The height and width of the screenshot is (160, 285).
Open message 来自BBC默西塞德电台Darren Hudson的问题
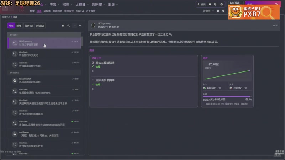tap(44, 123)
